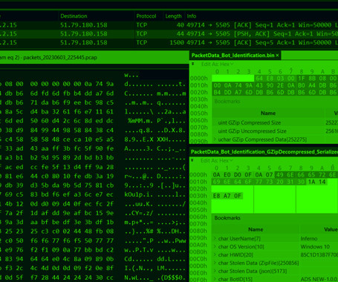Click byte 1F in the upper hex editor's first row
The width and height of the screenshot is (338, 282).
(x=302, y=79)
